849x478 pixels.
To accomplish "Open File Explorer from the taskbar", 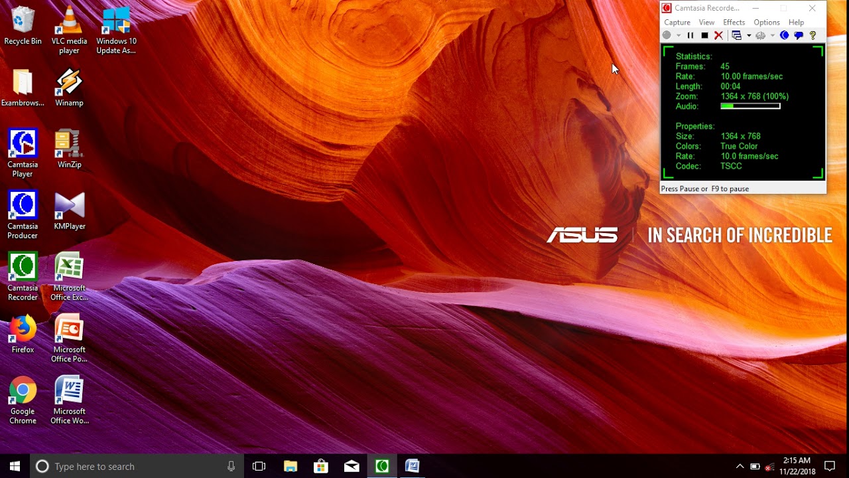I will pos(291,466).
